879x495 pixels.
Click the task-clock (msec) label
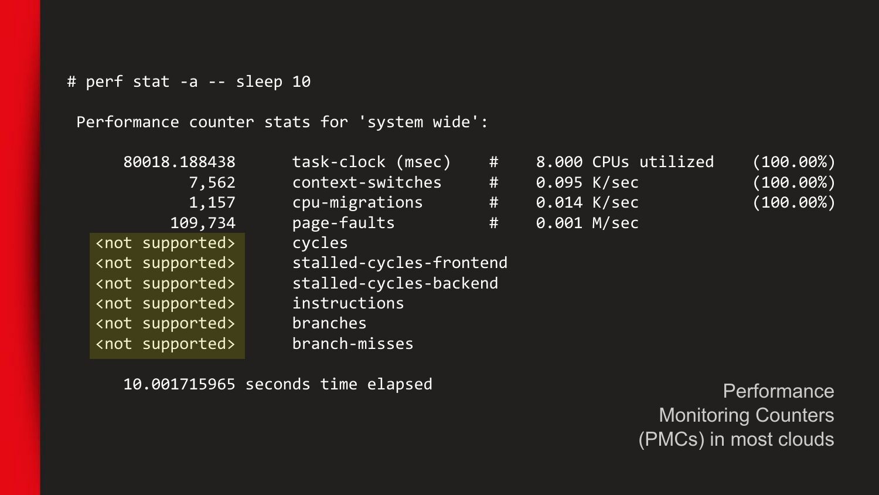[x=372, y=162]
